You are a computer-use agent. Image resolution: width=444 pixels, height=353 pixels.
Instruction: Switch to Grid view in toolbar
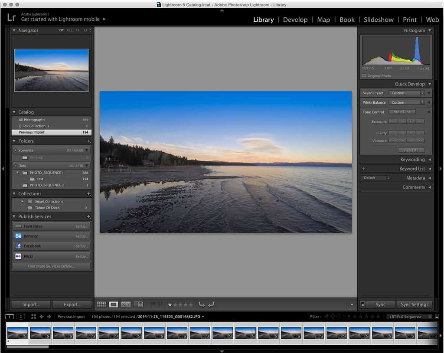point(101,304)
